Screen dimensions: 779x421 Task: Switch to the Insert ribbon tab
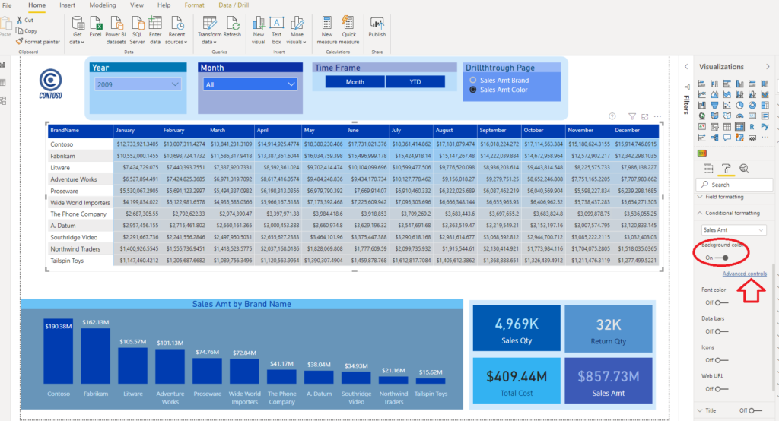(67, 5)
